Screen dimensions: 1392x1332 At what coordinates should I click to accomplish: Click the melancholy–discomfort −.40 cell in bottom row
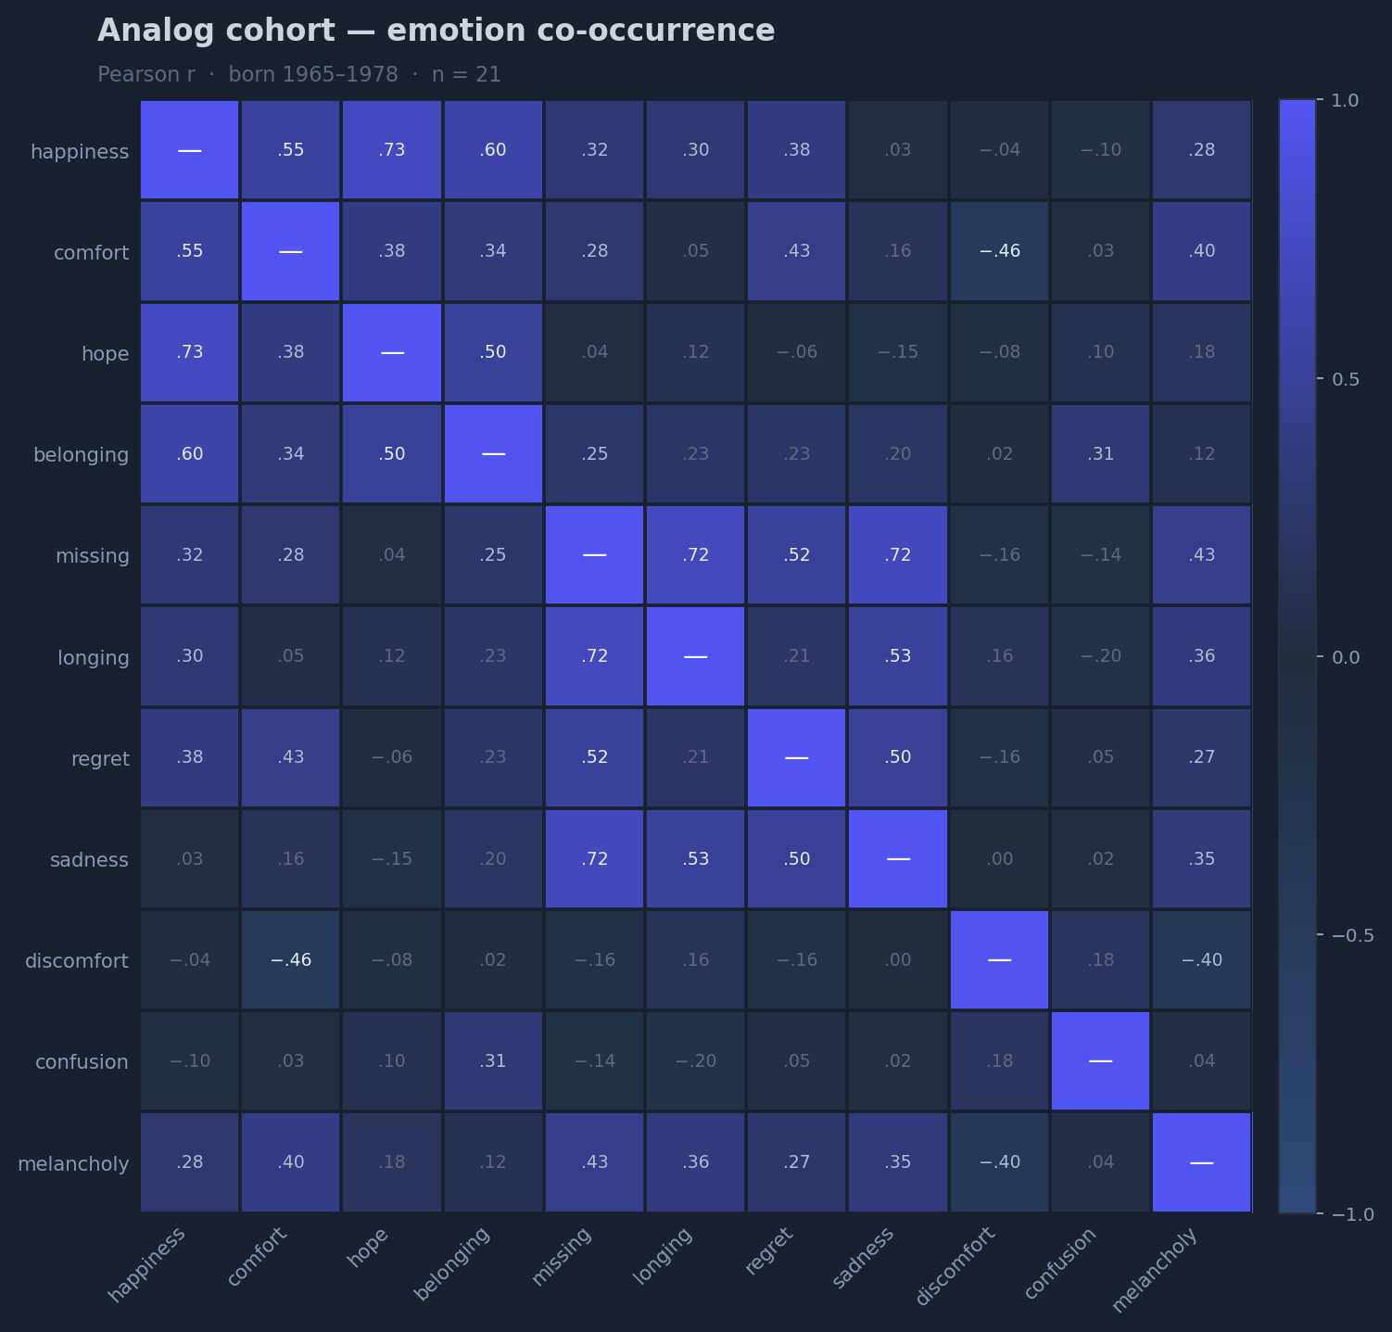(999, 1162)
